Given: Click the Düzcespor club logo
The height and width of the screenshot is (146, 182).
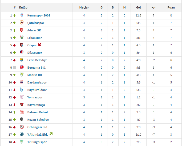Looking at the screenshot, I should [x=22, y=52].
